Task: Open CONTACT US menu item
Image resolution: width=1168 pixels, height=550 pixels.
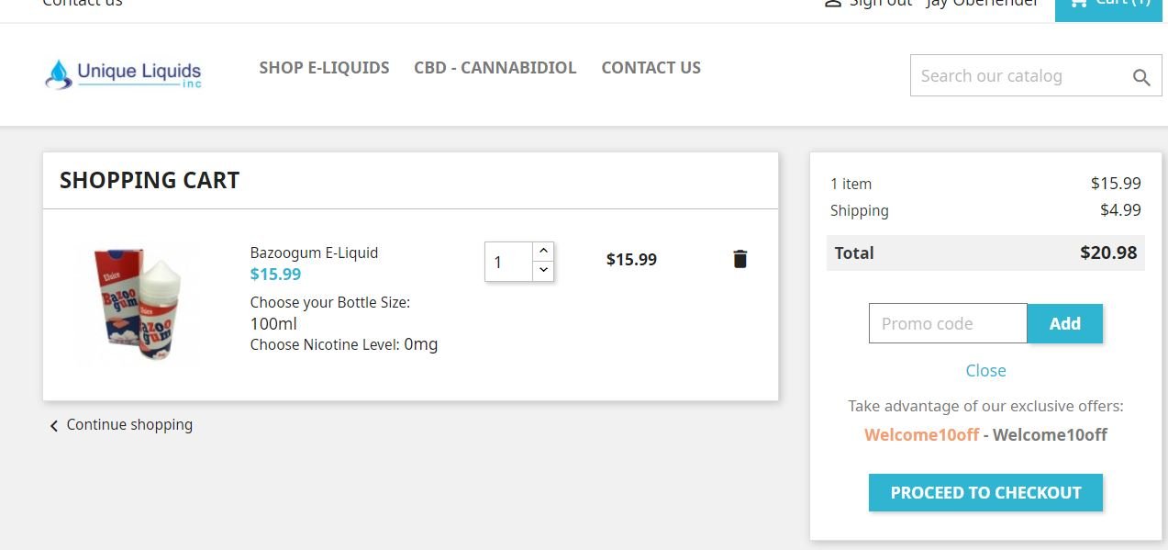Action: click(651, 68)
